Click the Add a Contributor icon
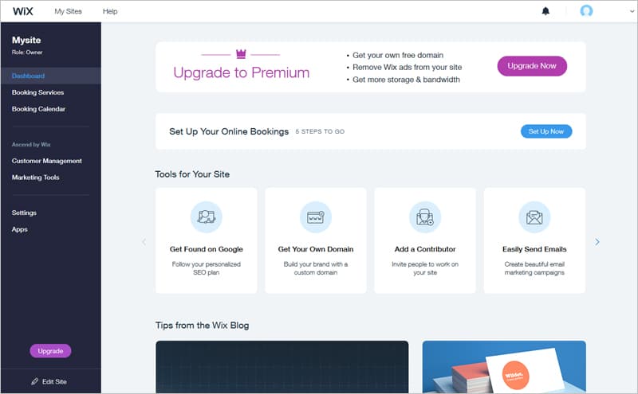Viewport: 638px width, 394px height. 425,217
